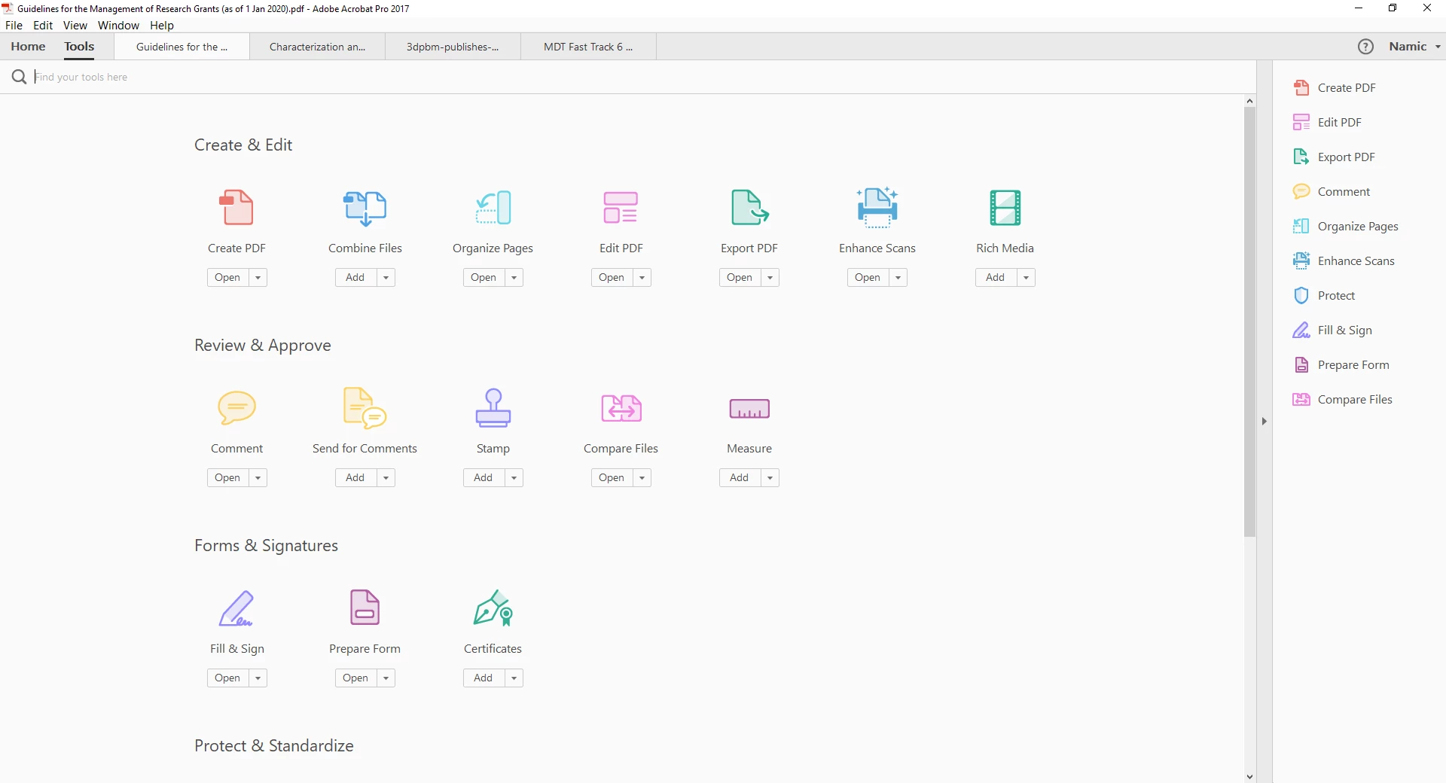
Task: Switch to the MDT Fast Track 6 tab
Action: point(588,47)
